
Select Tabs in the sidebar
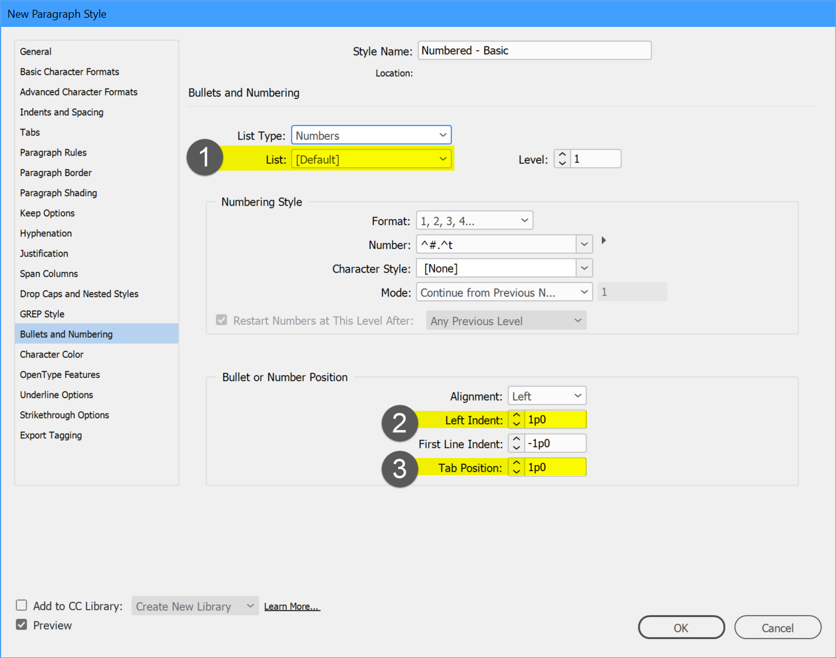pos(29,132)
